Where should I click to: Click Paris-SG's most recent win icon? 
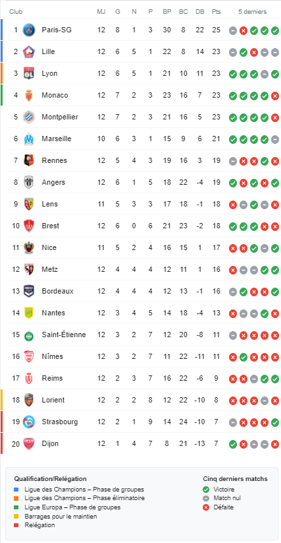pos(275,30)
